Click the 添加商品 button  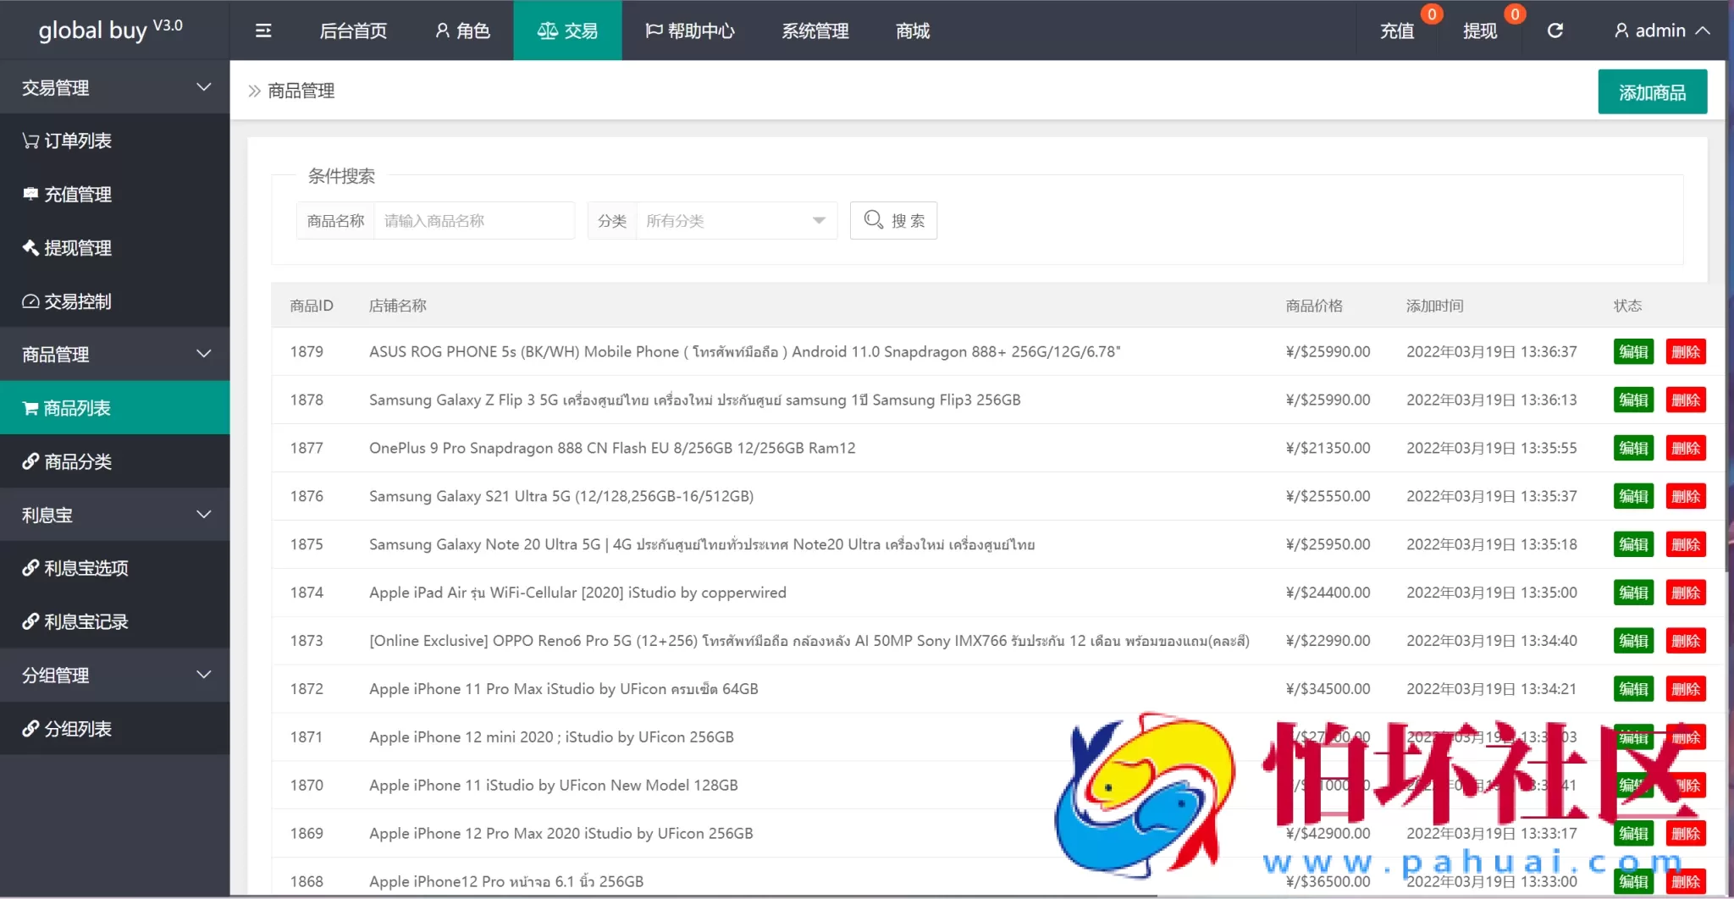tap(1651, 92)
